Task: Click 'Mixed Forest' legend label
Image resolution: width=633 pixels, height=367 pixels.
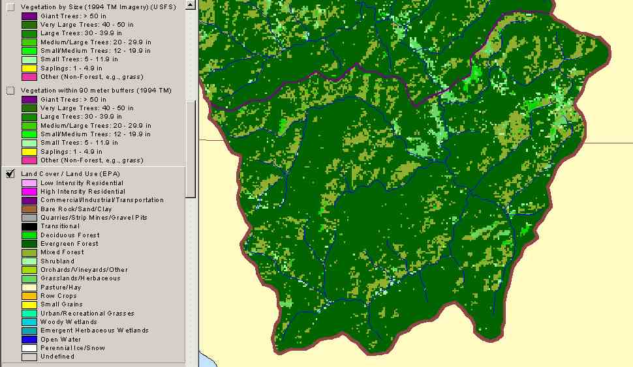Action: [x=62, y=252]
